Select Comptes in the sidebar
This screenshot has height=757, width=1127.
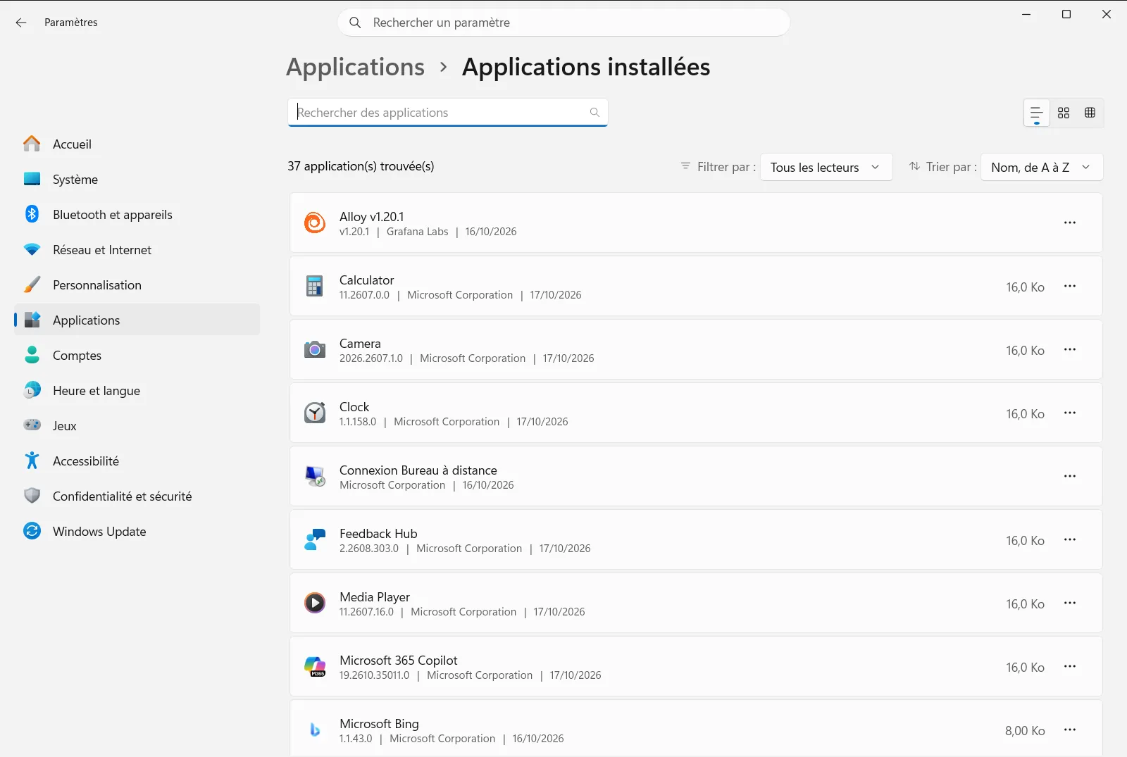click(137, 355)
